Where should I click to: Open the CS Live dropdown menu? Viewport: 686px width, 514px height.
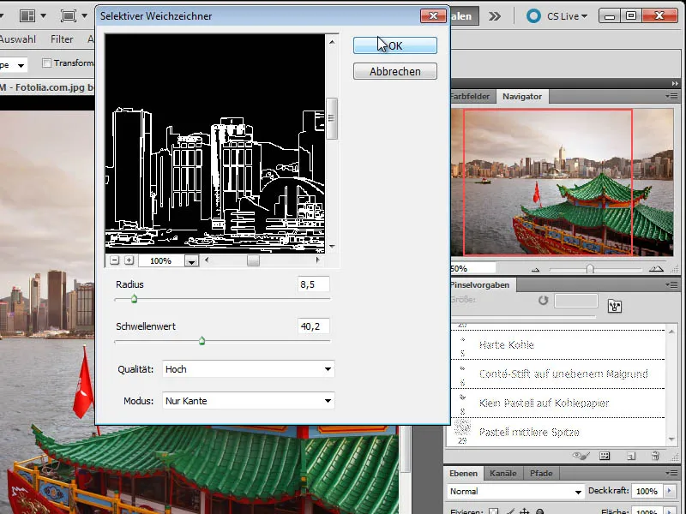567,16
